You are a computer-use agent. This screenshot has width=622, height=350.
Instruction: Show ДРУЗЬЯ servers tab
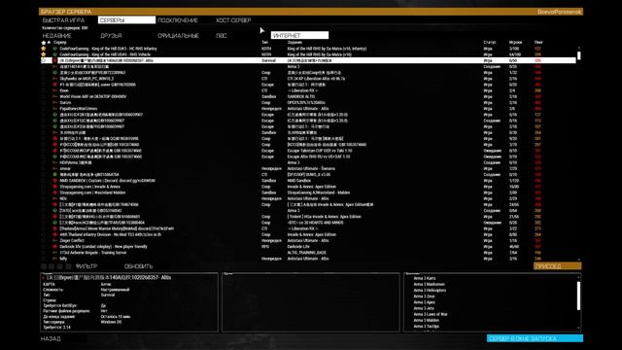pyautogui.click(x=111, y=36)
